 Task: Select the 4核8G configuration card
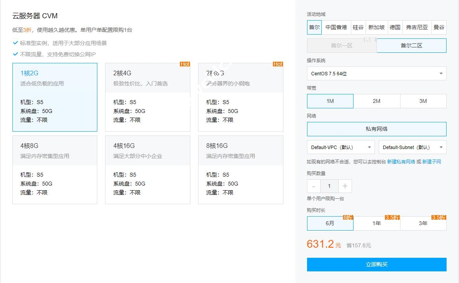(55, 169)
